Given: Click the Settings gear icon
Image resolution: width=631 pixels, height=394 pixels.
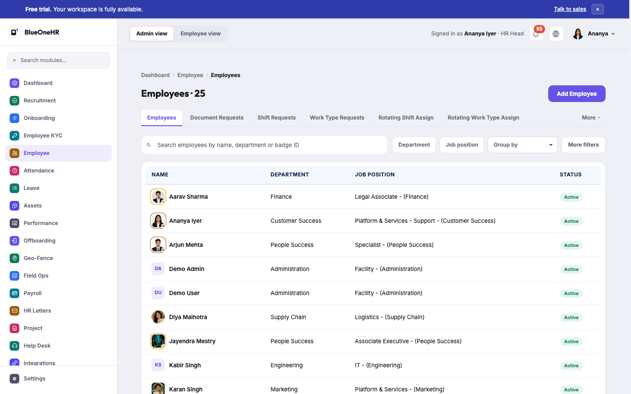Looking at the screenshot, I should 14,378.
